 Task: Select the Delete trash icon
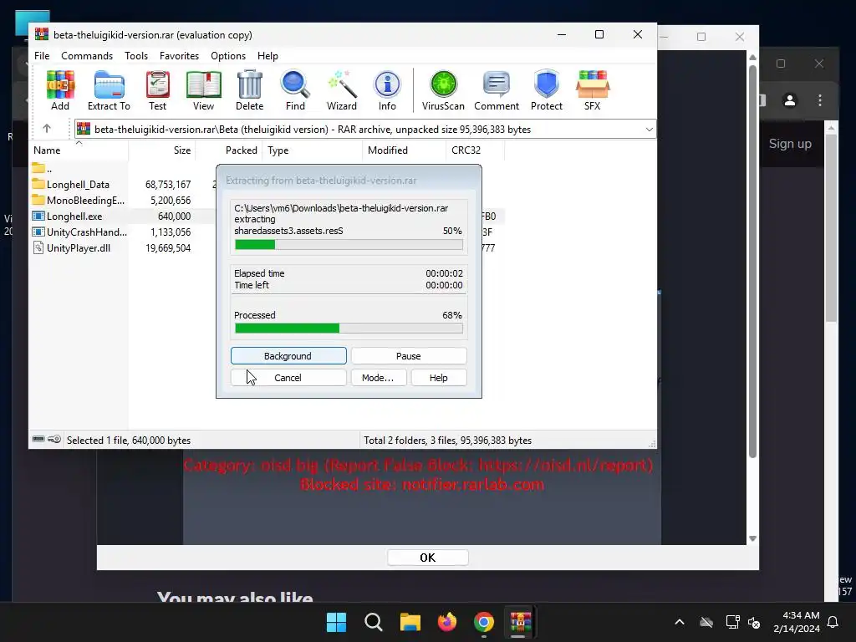click(x=249, y=90)
